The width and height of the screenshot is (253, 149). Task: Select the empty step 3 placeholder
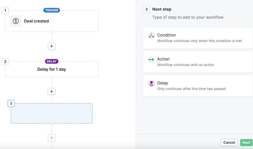51,114
